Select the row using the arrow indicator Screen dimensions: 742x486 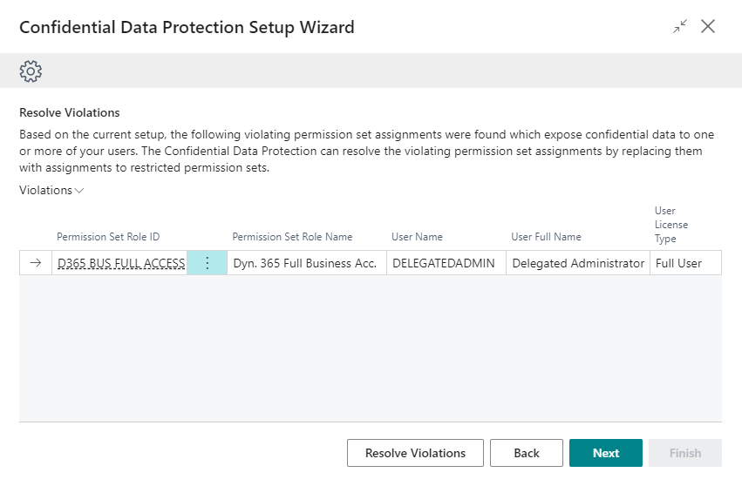coord(36,263)
